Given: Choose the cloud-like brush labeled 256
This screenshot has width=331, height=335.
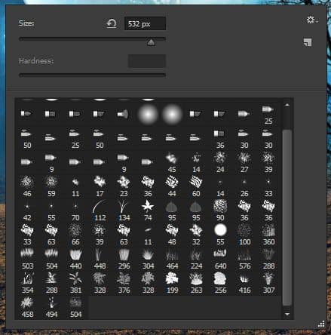Looking at the screenshot, I should (x=220, y=283).
